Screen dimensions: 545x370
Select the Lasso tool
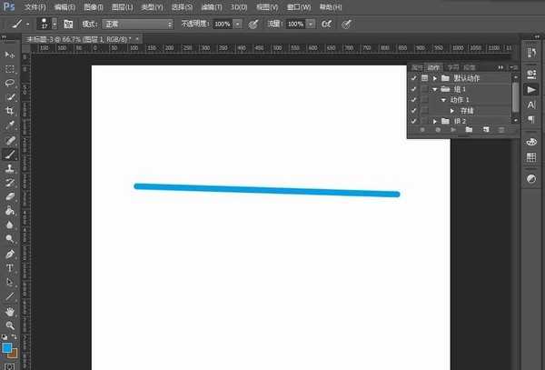10,83
